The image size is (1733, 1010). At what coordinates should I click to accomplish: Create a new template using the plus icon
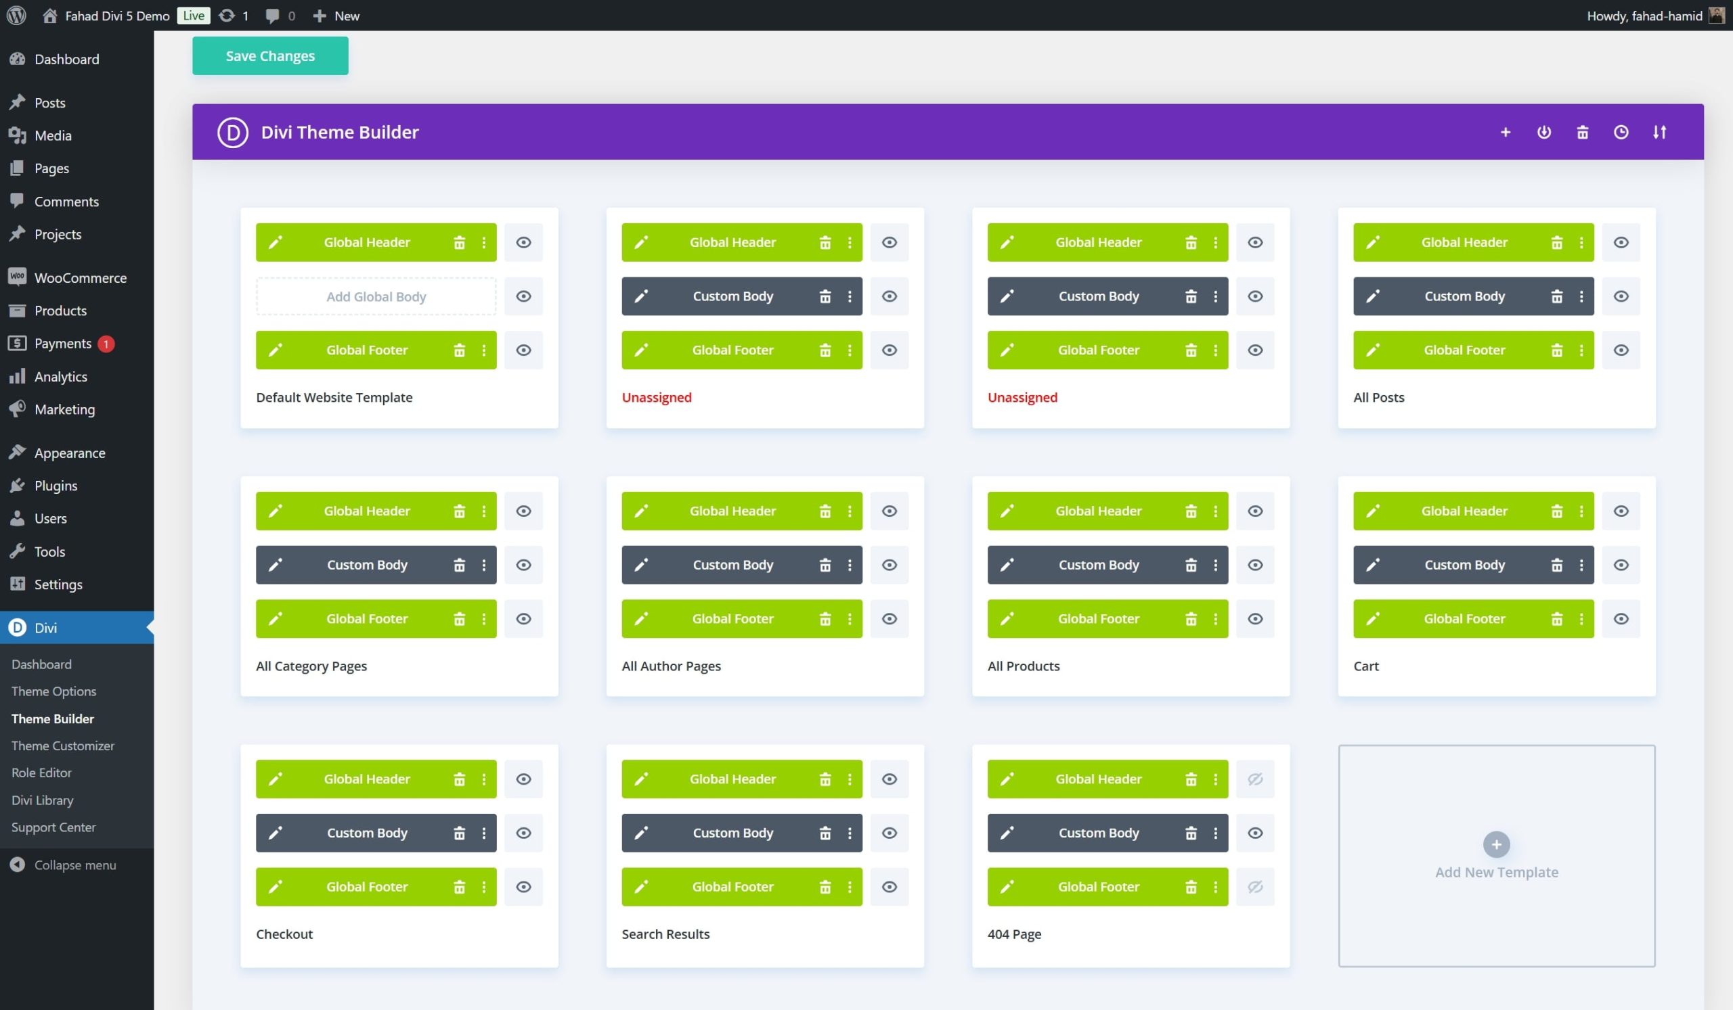1506,132
